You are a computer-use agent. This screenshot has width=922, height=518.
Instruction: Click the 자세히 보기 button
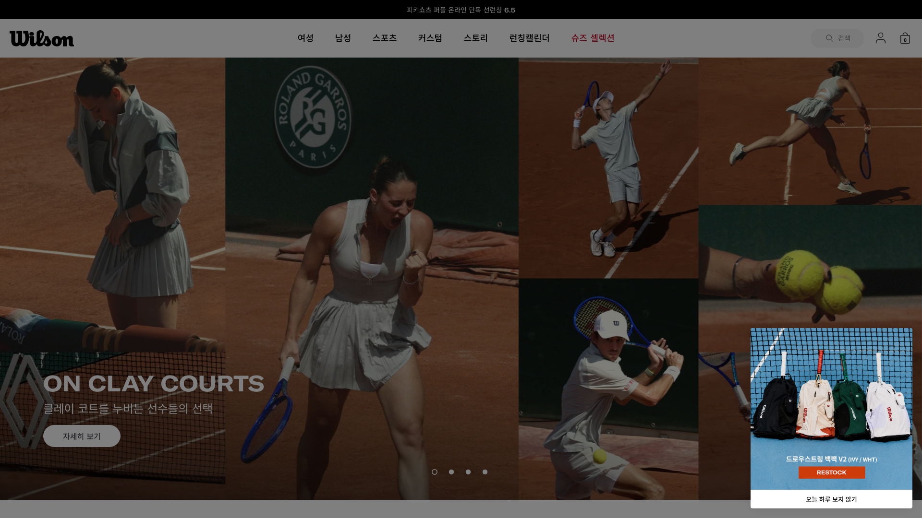82,436
